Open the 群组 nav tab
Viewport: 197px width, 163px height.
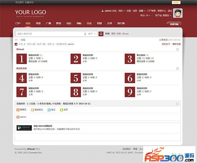[58, 23]
